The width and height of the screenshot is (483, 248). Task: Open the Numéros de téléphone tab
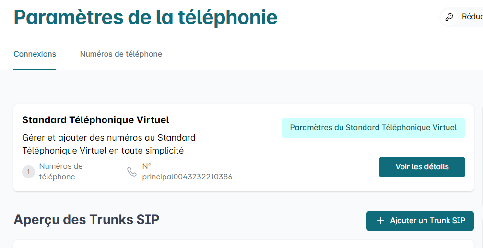121,54
